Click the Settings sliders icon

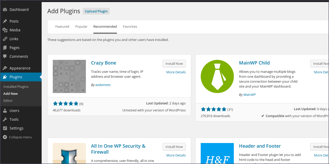(x=5, y=128)
